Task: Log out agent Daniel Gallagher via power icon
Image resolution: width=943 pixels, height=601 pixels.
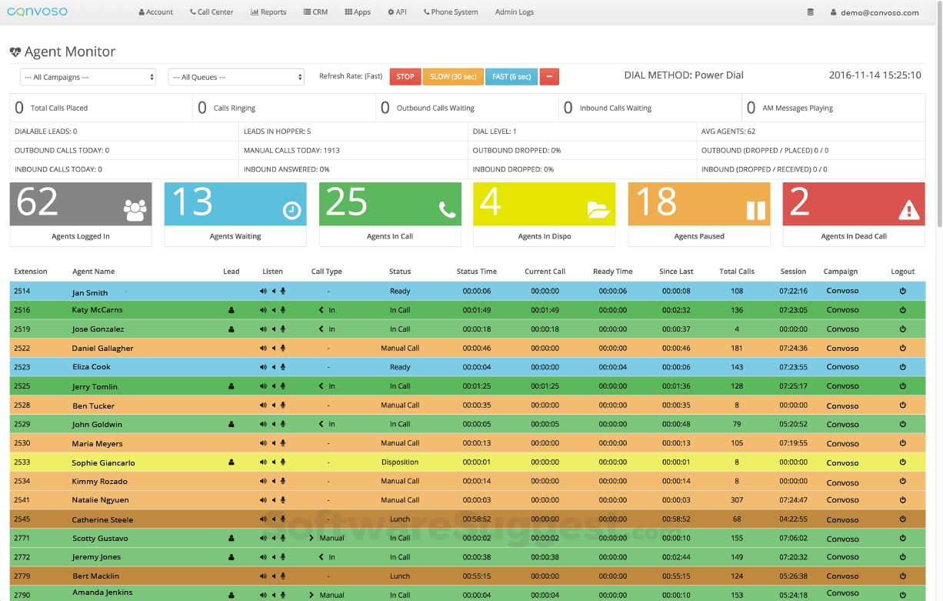Action: point(901,348)
